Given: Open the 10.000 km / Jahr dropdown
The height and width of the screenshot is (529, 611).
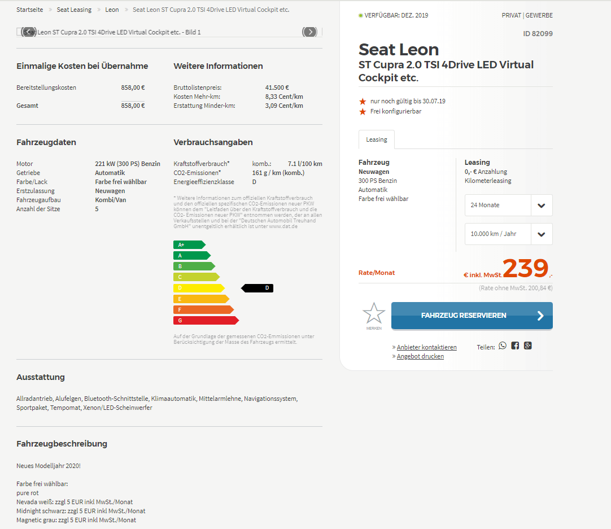Looking at the screenshot, I should click(509, 234).
